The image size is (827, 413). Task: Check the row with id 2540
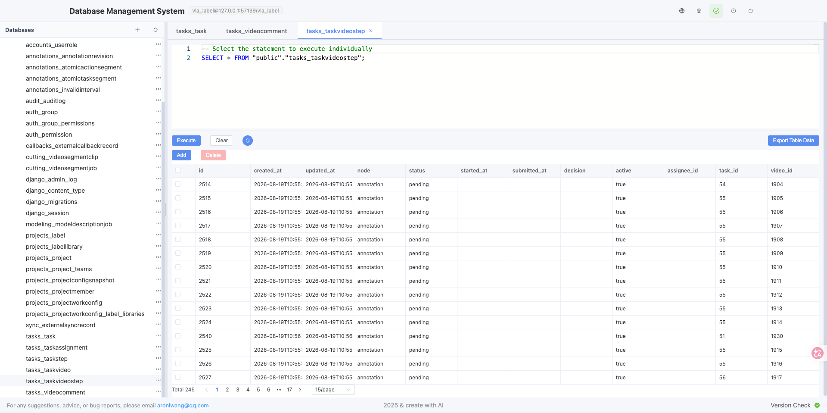coord(178,336)
